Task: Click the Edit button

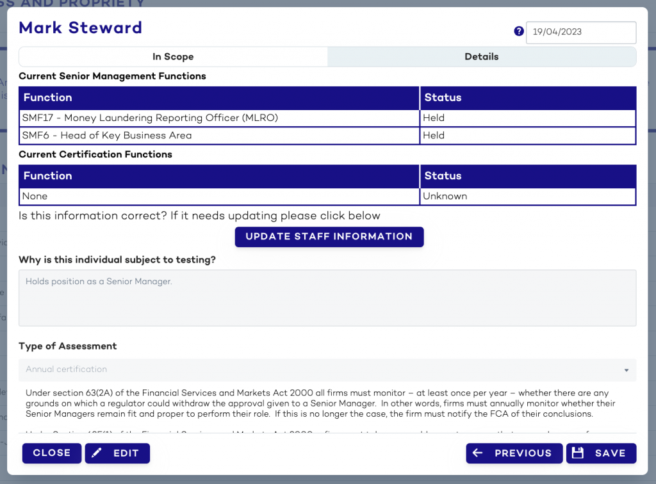Action: [x=118, y=453]
